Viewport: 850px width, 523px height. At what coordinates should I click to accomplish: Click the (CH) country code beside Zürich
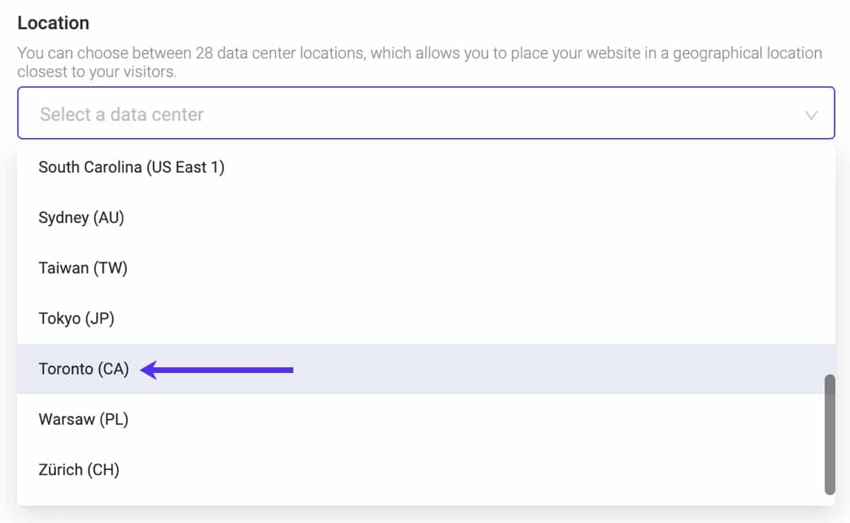(x=103, y=469)
